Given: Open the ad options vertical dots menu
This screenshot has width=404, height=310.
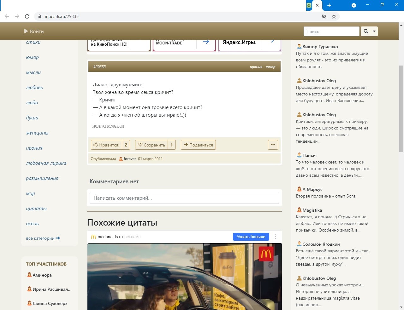Looking at the screenshot, I should [275, 237].
